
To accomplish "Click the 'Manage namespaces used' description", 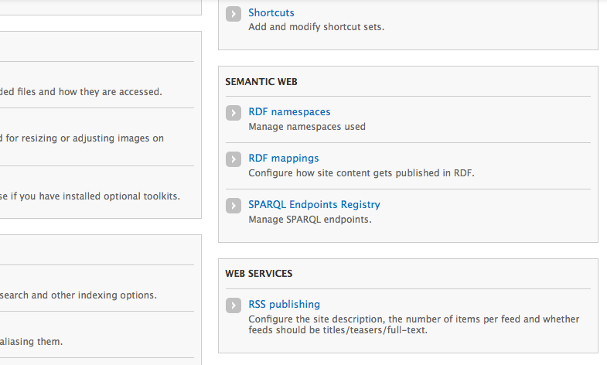I will click(307, 127).
